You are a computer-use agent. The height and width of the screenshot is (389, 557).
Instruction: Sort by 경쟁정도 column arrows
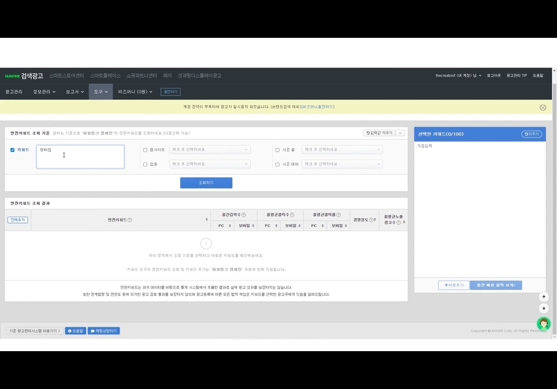click(375, 220)
